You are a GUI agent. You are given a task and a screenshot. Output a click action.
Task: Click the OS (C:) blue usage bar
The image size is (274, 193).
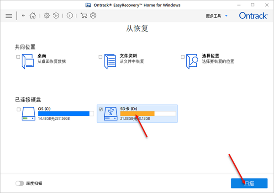click(x=66, y=114)
